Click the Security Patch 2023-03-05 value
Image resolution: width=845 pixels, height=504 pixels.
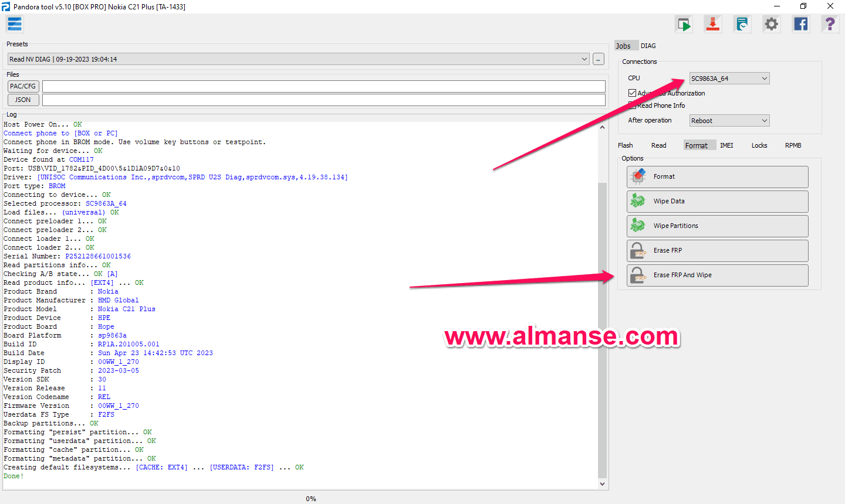tap(119, 370)
